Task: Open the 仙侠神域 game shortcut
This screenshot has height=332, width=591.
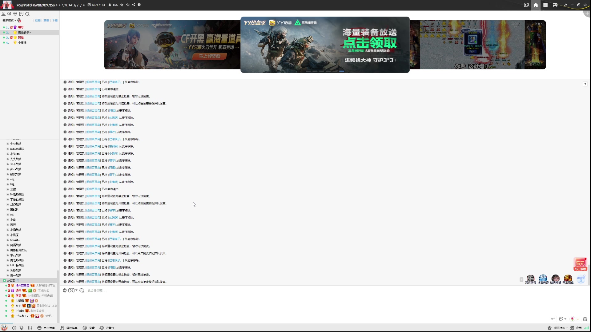Action: tap(556, 279)
